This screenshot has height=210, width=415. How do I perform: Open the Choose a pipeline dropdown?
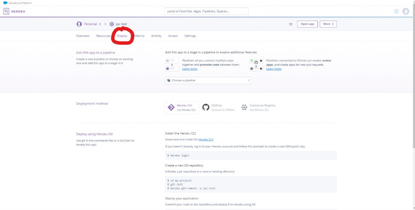click(x=208, y=80)
